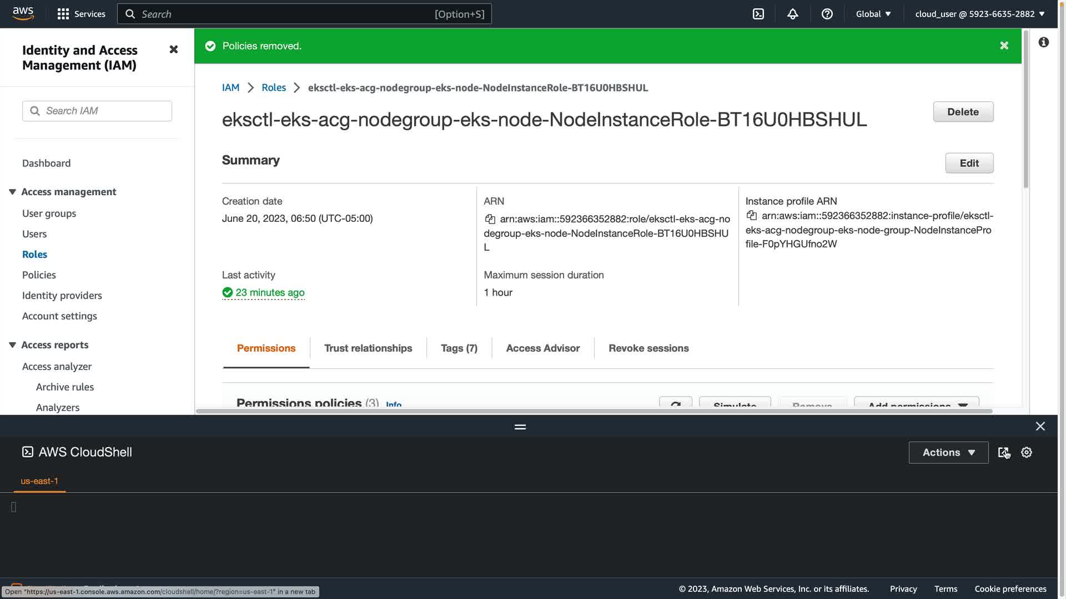Copy the role ARN

[490, 219]
